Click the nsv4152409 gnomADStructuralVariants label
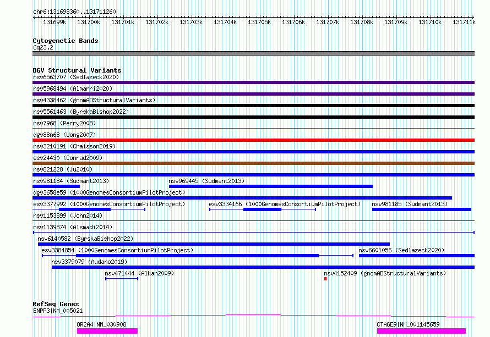Viewport: 490px width, 337px height. 385,273
